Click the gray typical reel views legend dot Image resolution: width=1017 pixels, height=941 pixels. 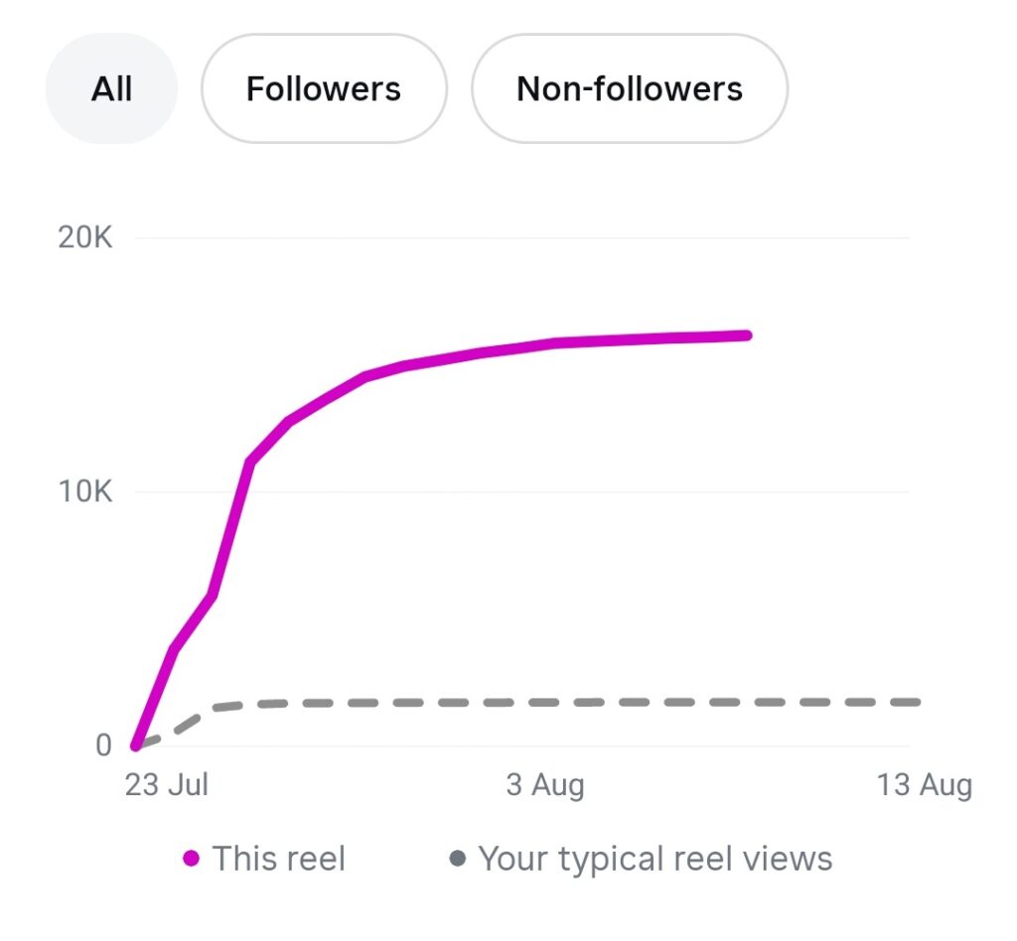[x=458, y=859]
